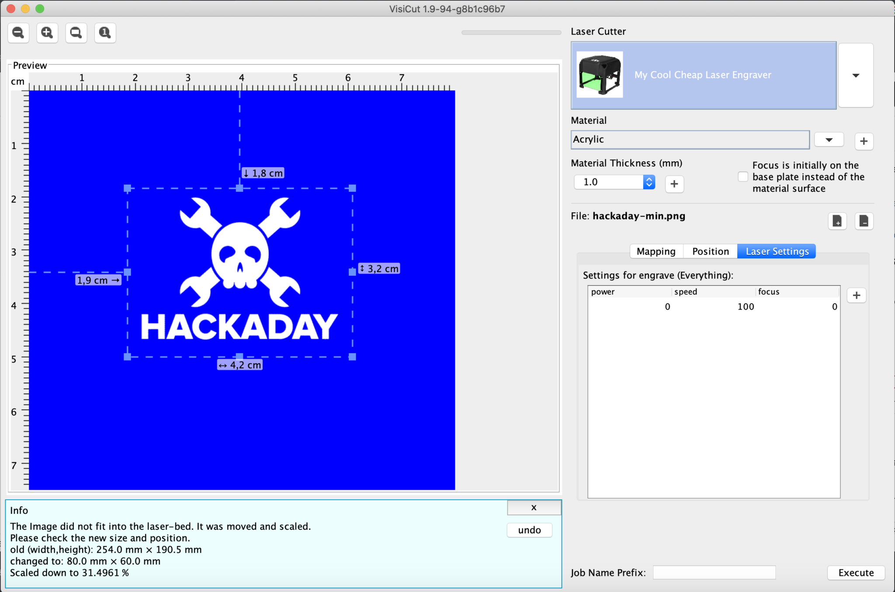
Task: Switch to the Position tab
Action: point(709,251)
